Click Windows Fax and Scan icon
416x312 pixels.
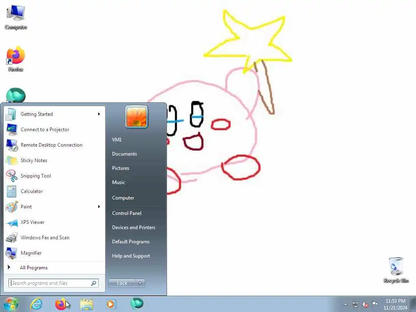tap(11, 238)
